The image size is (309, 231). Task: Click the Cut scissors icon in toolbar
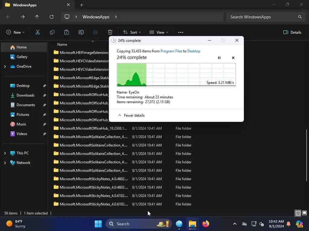tap(37, 32)
